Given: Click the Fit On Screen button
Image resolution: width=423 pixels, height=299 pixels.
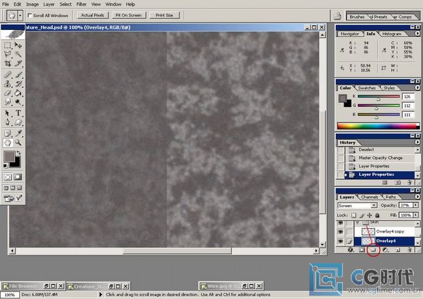Looking at the screenshot, I should (x=128, y=16).
